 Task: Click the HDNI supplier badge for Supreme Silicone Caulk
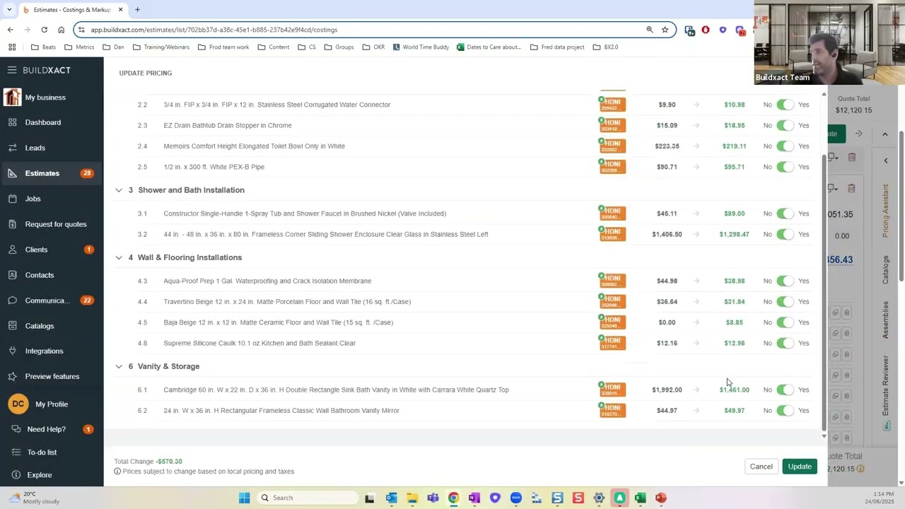click(x=612, y=342)
